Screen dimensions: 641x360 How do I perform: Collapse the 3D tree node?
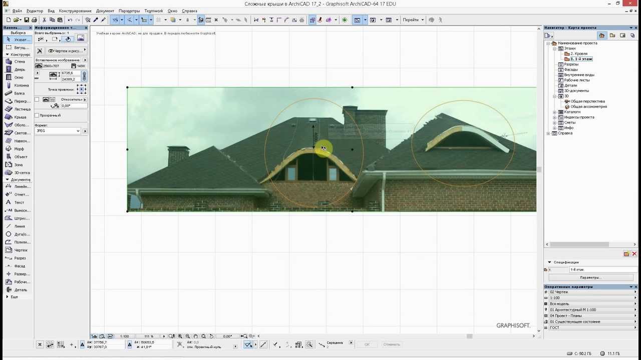coord(555,96)
